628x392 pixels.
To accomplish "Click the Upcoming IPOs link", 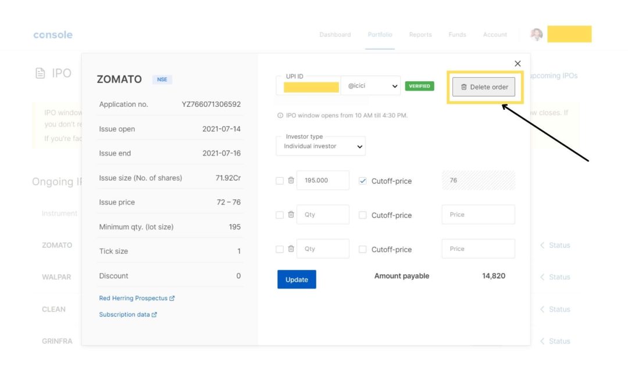I will [554, 75].
